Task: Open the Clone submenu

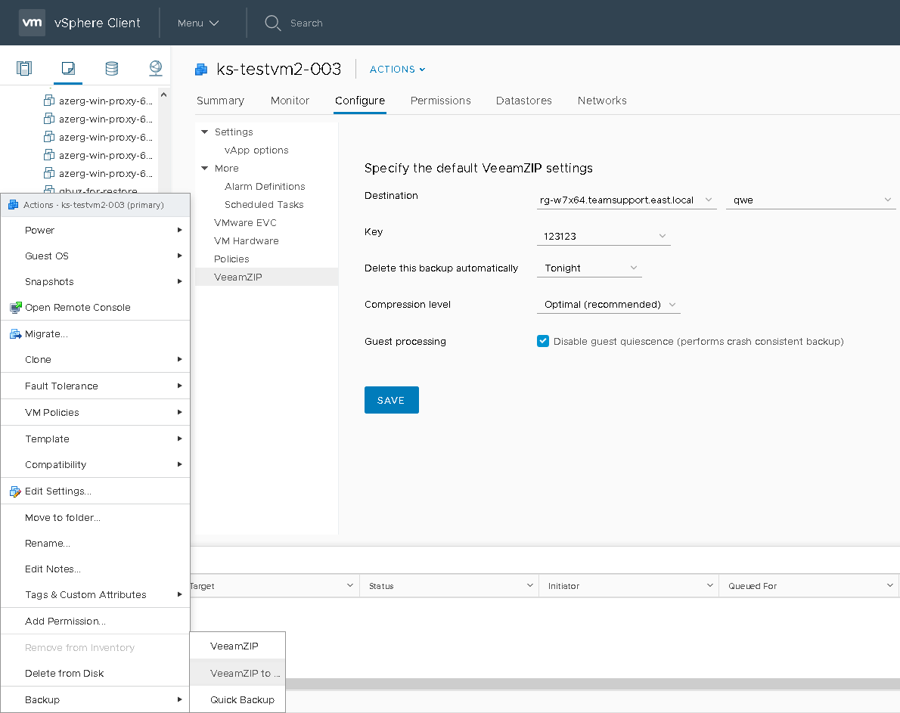Action: click(x=95, y=360)
